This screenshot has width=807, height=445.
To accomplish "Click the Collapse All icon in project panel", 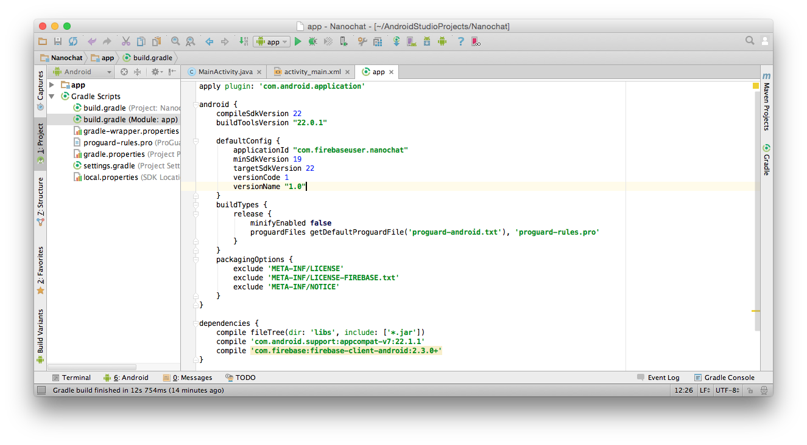I will tap(137, 72).
